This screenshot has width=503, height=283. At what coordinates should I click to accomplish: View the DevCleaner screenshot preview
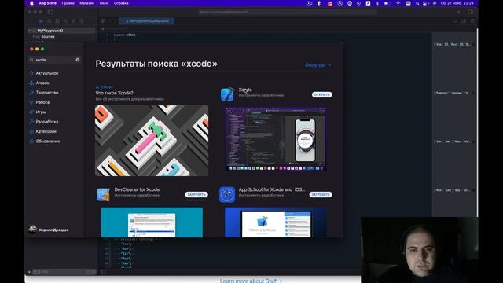click(x=152, y=222)
